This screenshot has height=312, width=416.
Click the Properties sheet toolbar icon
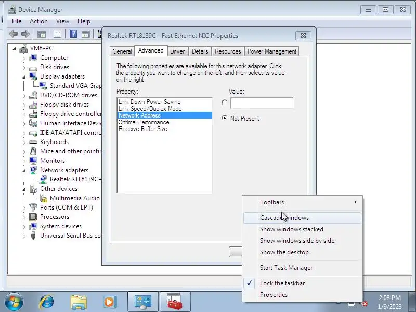click(x=57, y=34)
